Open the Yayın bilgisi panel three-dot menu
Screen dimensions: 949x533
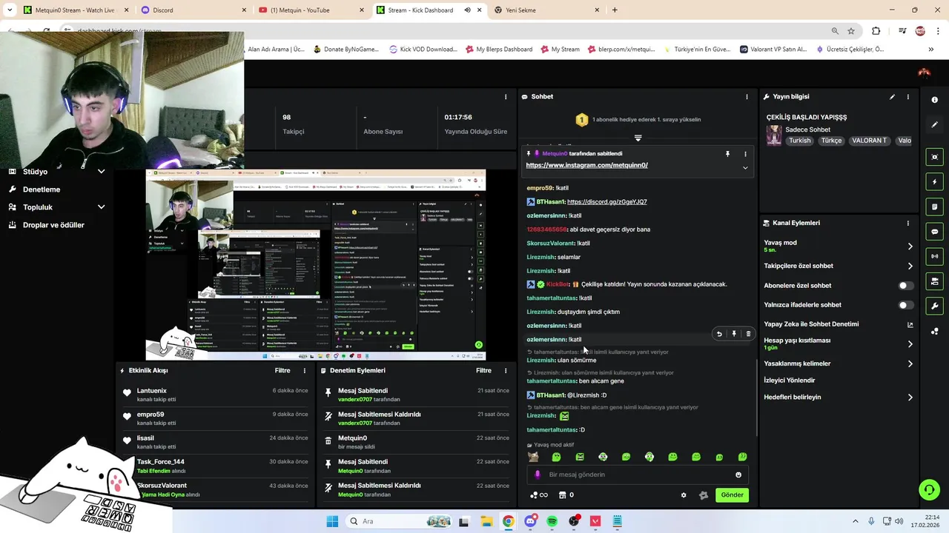coord(907,97)
